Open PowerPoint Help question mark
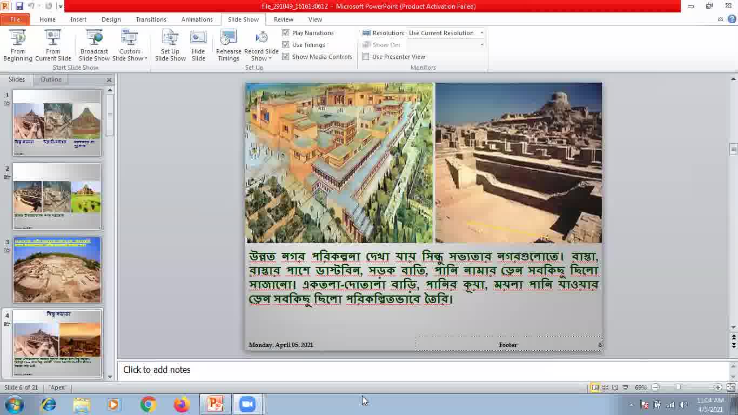 pyautogui.click(x=732, y=19)
